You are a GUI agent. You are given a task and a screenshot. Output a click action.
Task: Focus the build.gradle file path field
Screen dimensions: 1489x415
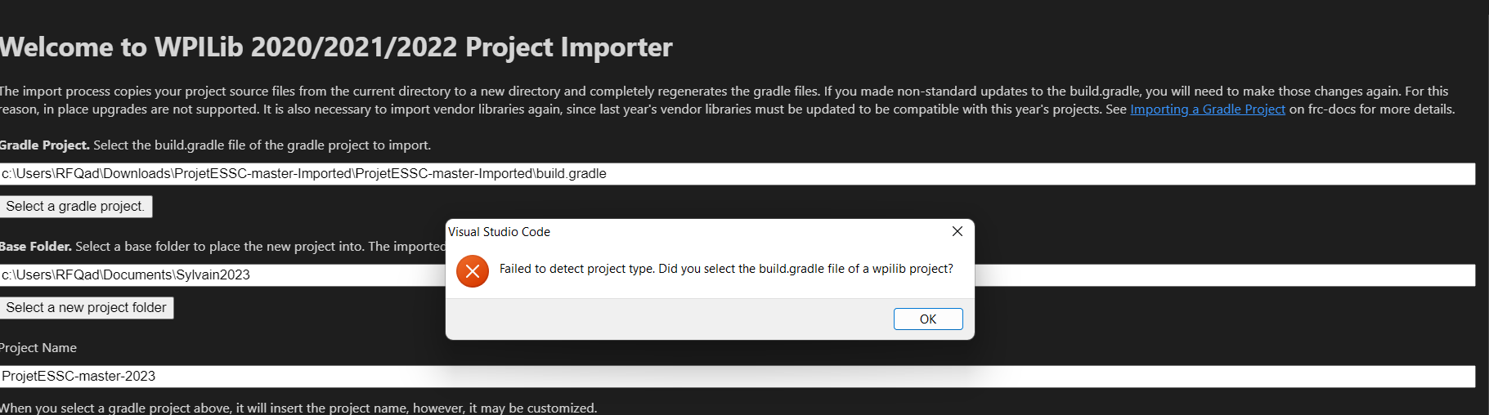click(737, 173)
